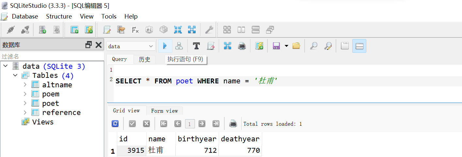Collapse the Tables (4) node
The height and width of the screenshot is (157, 462).
coord(15,75)
